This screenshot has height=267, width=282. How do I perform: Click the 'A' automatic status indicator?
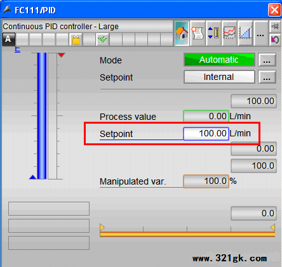(x=8, y=39)
